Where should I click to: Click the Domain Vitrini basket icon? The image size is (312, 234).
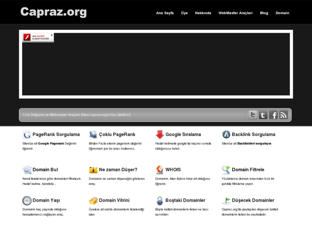[93, 201]
